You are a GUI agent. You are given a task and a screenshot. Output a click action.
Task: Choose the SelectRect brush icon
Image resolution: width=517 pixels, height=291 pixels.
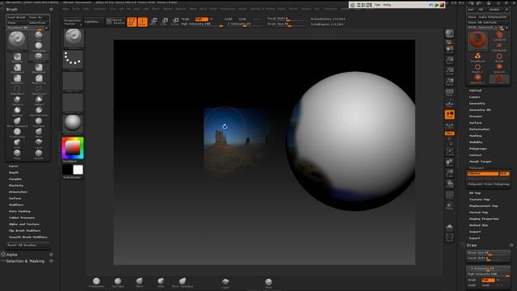point(17,90)
